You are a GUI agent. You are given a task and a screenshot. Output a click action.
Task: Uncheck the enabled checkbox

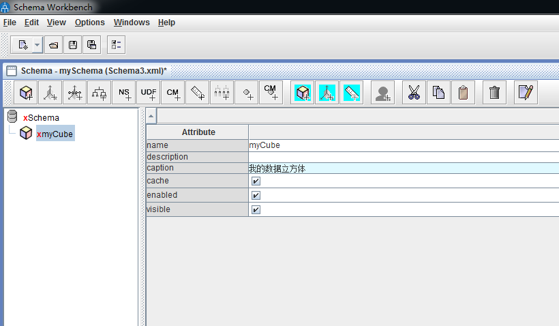pos(256,195)
